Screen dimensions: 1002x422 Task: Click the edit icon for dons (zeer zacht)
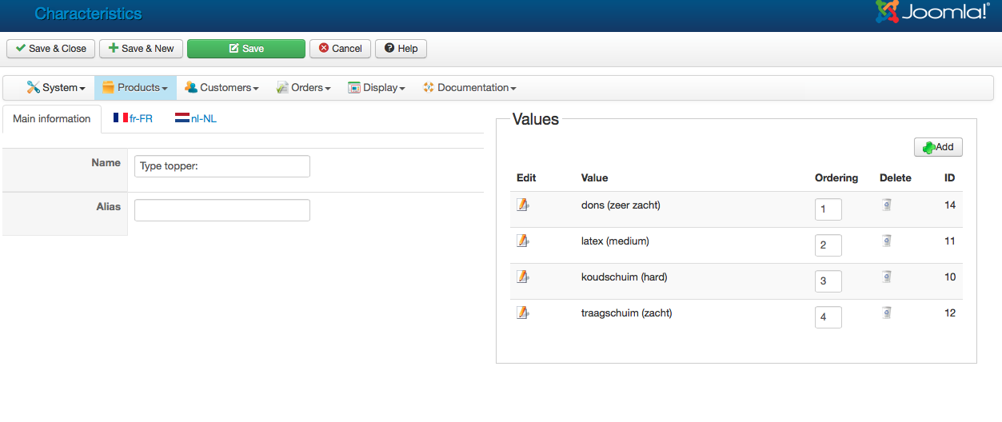pos(523,205)
